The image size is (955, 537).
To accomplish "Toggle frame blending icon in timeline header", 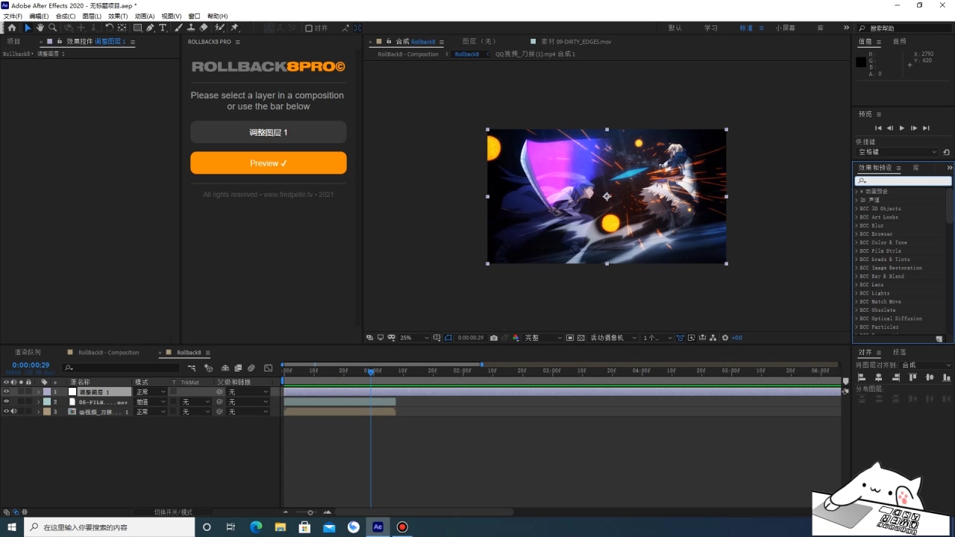I will tap(238, 368).
